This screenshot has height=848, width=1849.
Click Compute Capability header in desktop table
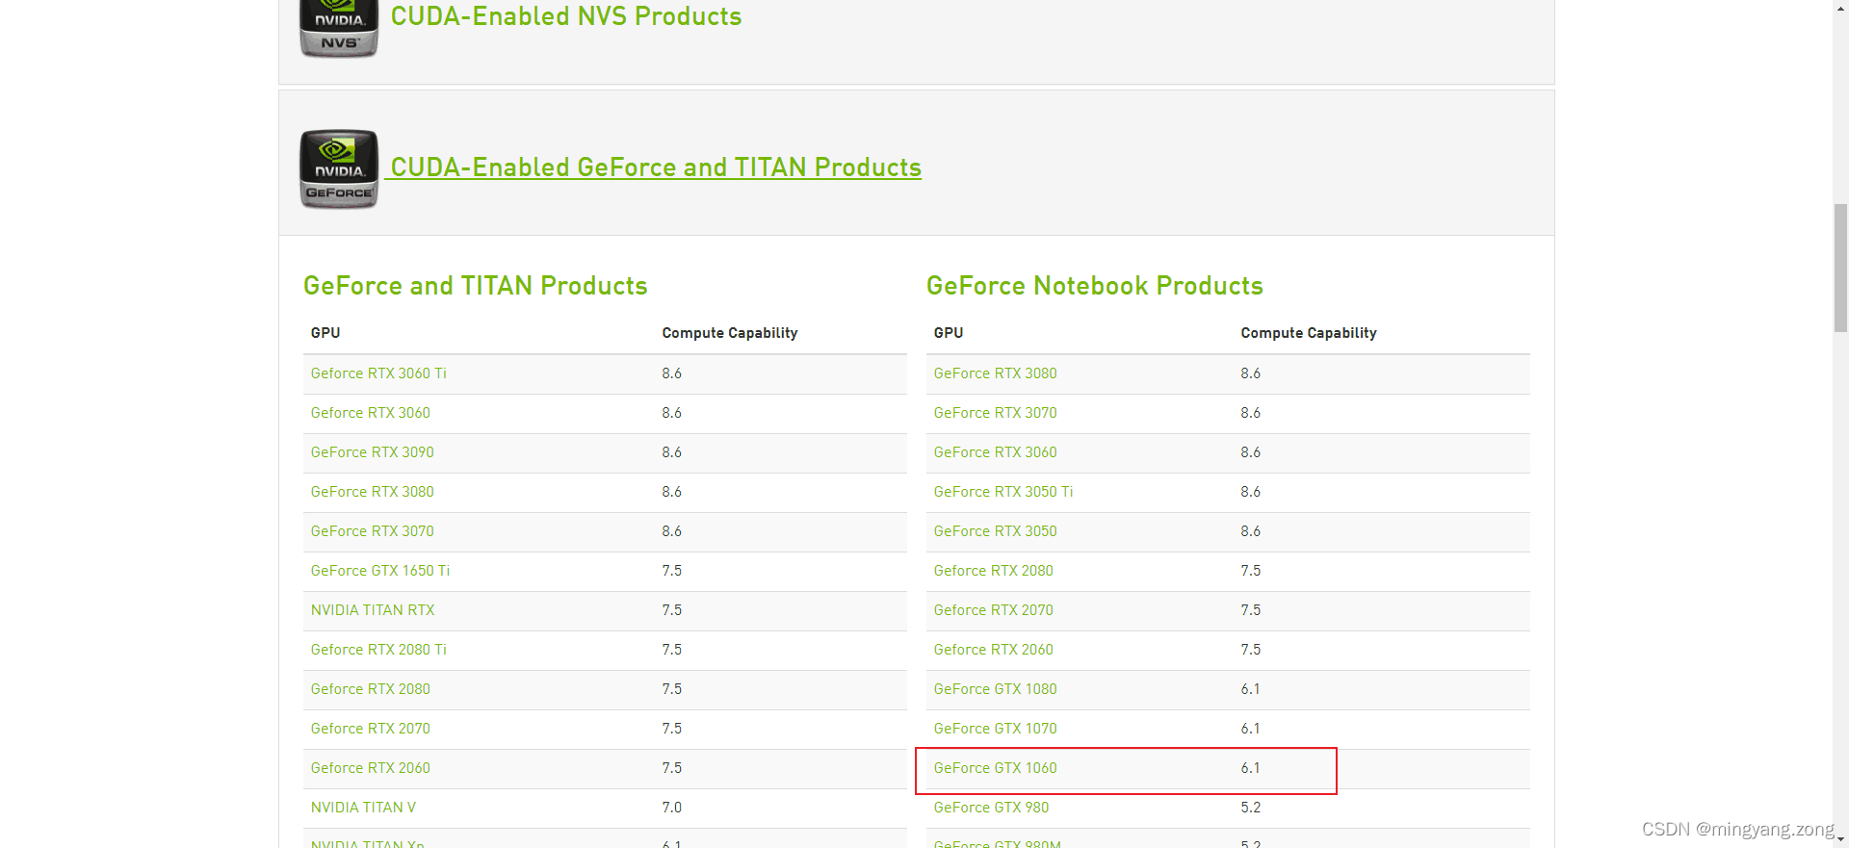(x=729, y=333)
